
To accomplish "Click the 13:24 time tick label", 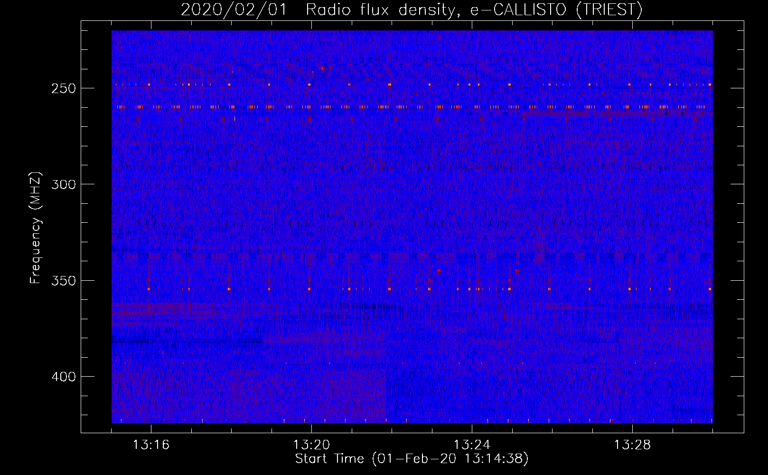I will pyautogui.click(x=472, y=445).
